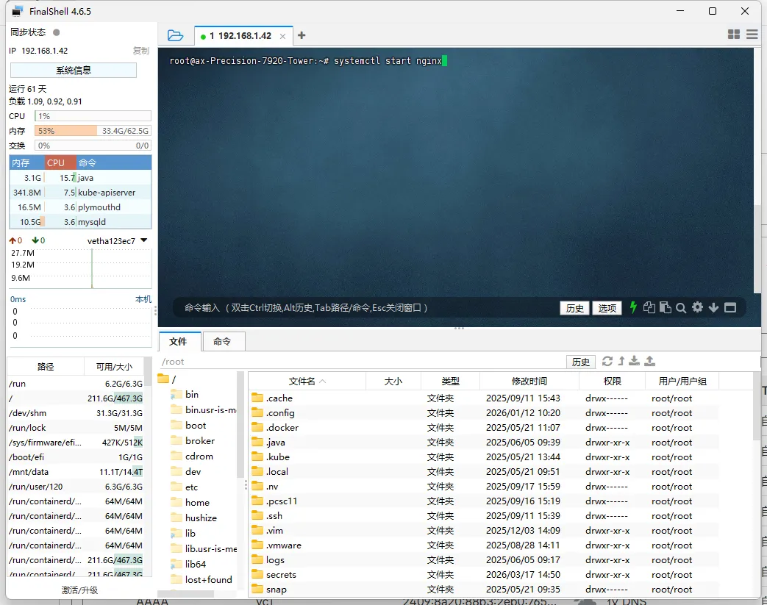Sort files by Name (文件名) column
The image size is (767, 605).
coord(307,381)
